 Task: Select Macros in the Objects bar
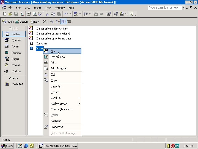click(14, 65)
